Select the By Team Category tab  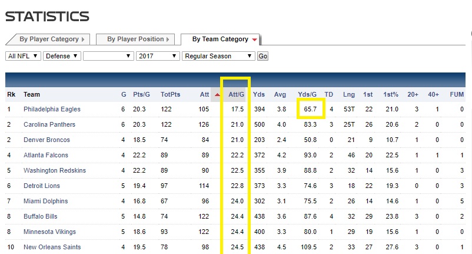[220, 39]
